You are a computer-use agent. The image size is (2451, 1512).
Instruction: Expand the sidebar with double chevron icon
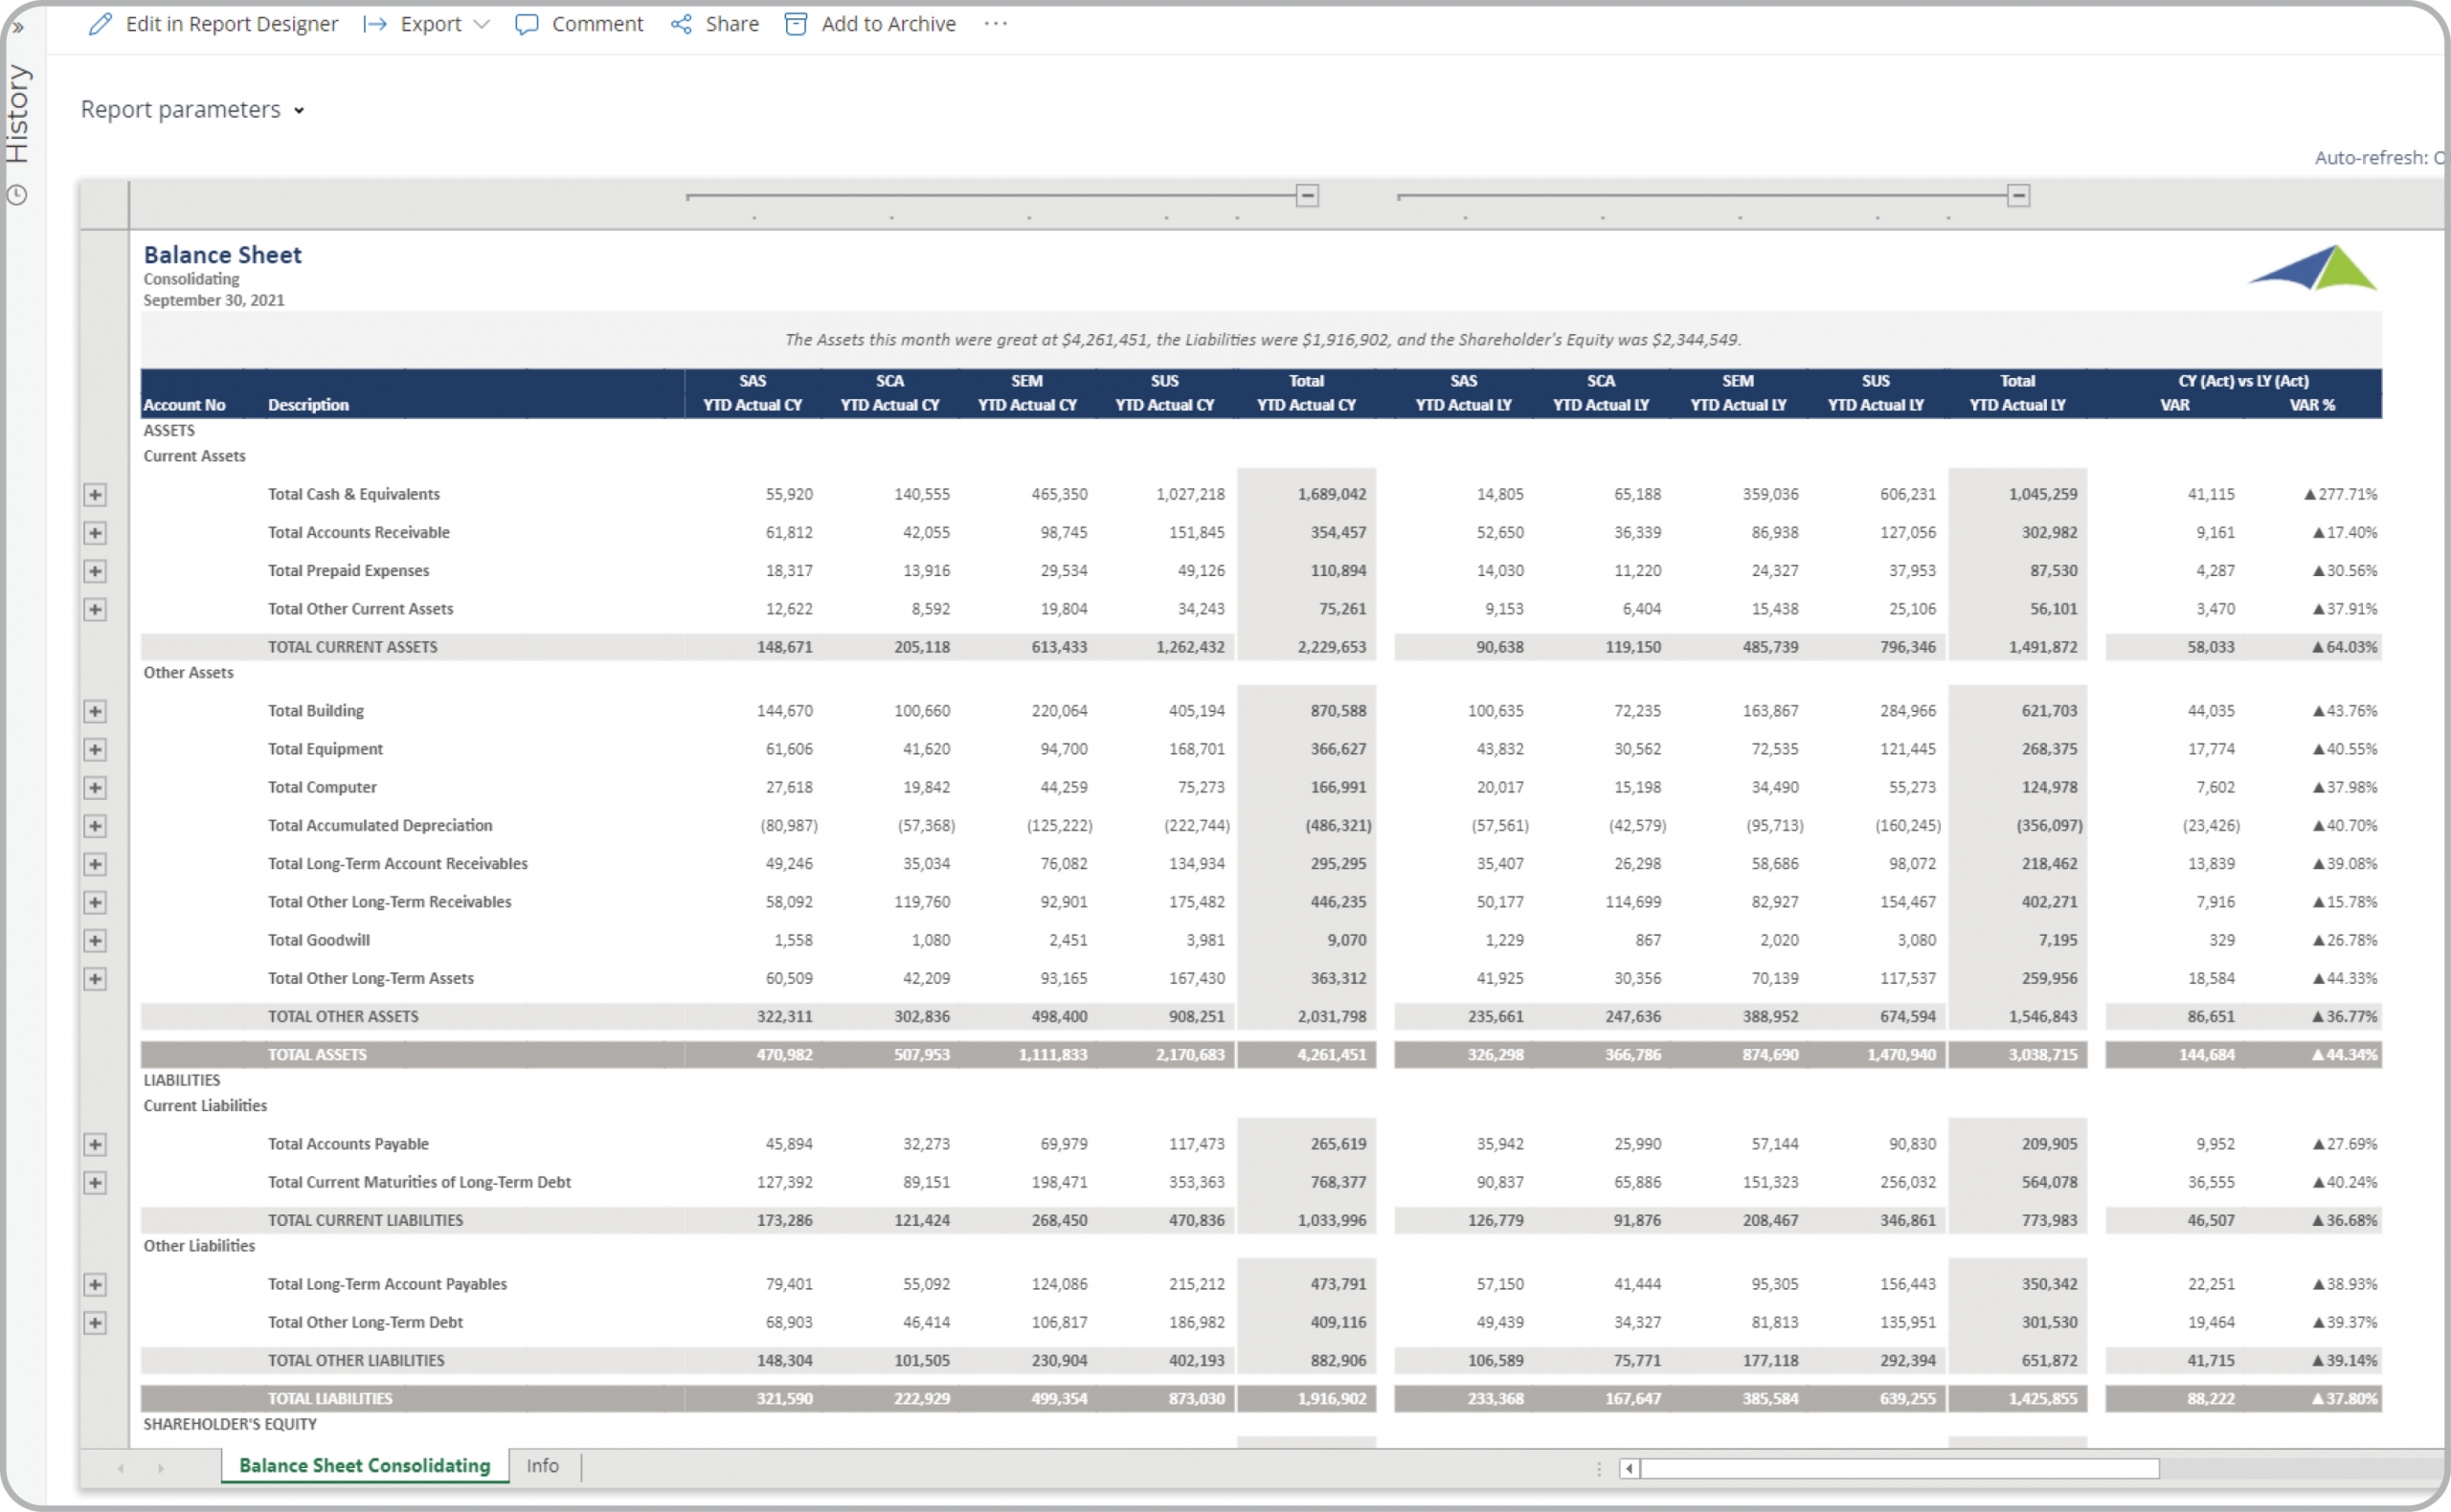17,28
